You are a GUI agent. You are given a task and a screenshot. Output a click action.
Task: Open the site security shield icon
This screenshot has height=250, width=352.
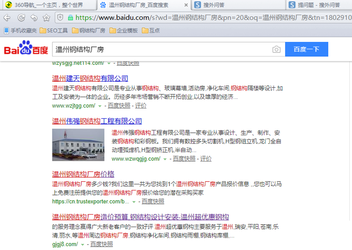[x=60, y=17]
